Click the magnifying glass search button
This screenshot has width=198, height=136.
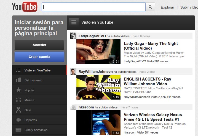tap(150, 7)
